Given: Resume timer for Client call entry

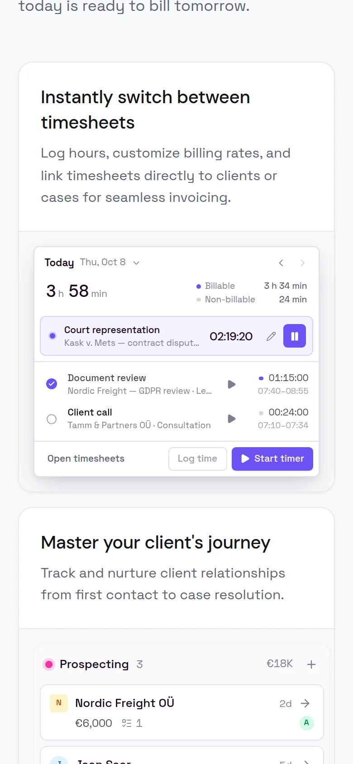Looking at the screenshot, I should tap(232, 419).
